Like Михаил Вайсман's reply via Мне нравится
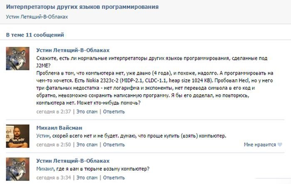 point(260,145)
